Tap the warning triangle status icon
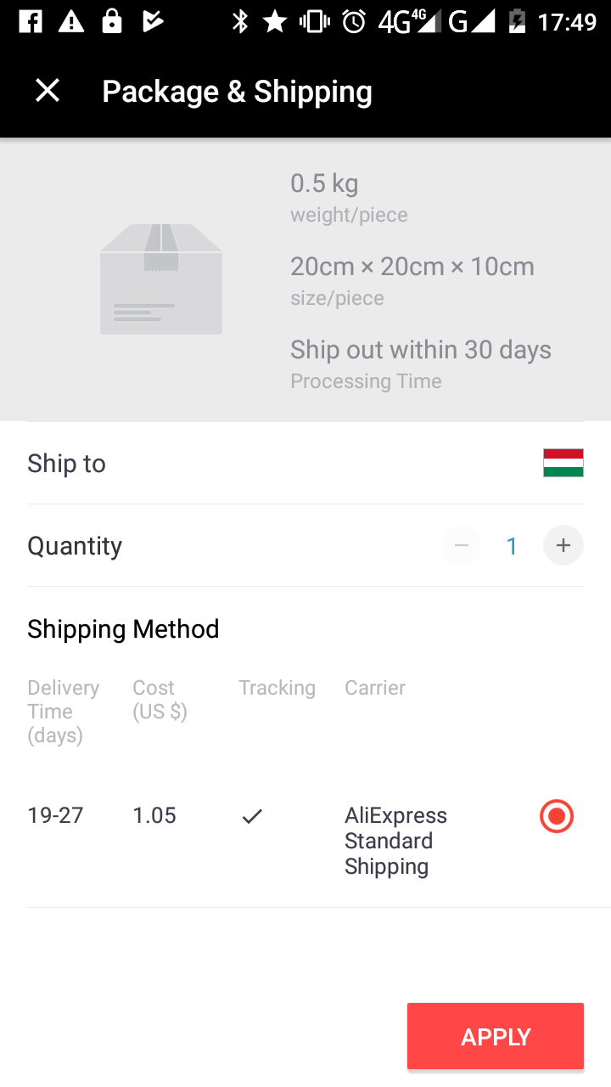Screen dimensions: 611x1087 (x=71, y=22)
